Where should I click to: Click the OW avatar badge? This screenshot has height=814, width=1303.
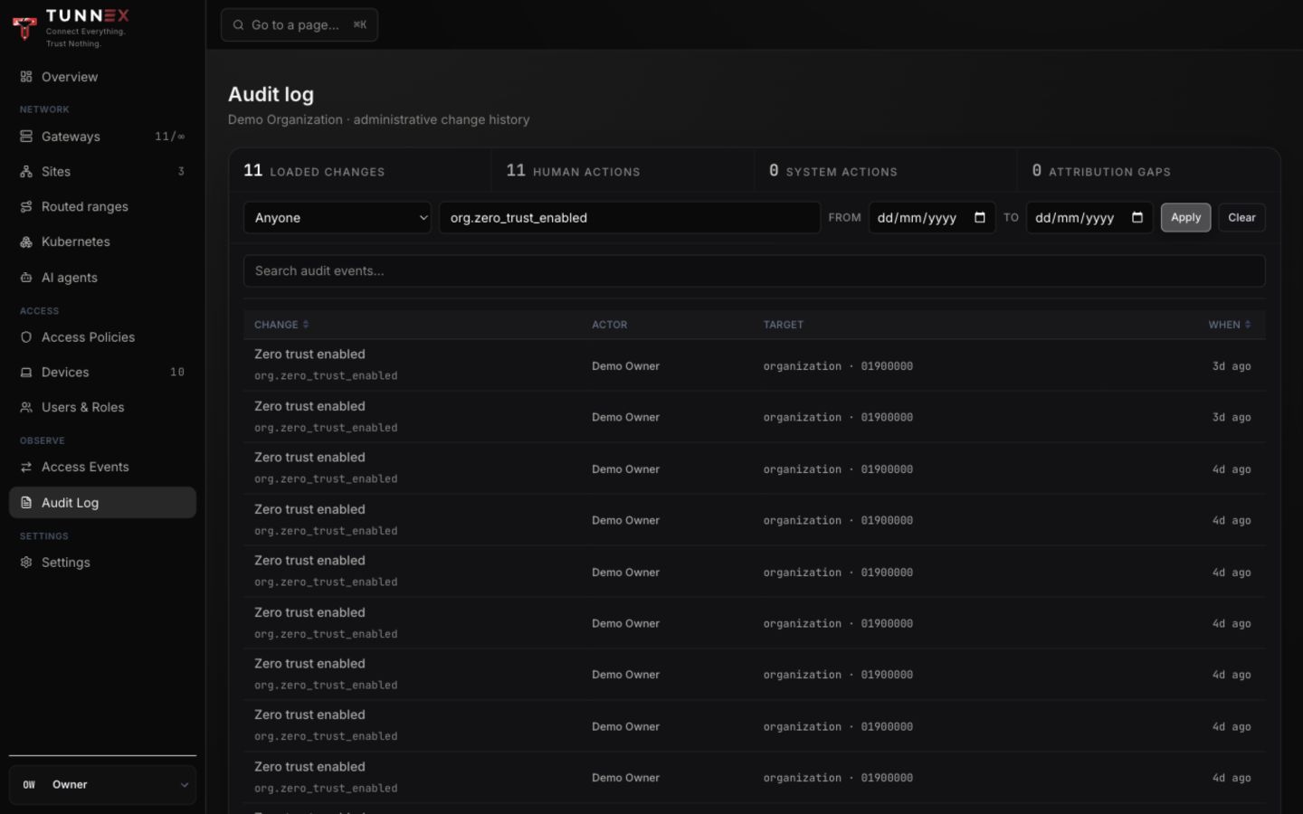pos(29,785)
